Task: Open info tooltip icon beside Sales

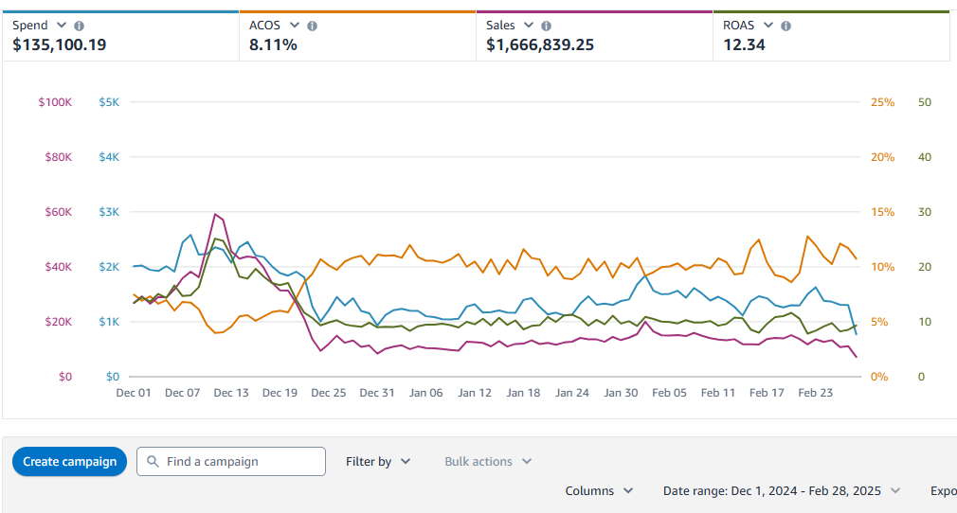Action: [546, 26]
